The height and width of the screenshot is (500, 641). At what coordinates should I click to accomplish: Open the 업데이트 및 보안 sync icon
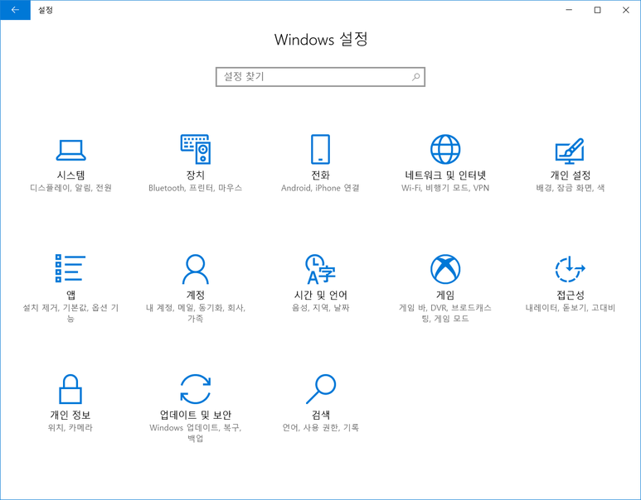pos(196,389)
